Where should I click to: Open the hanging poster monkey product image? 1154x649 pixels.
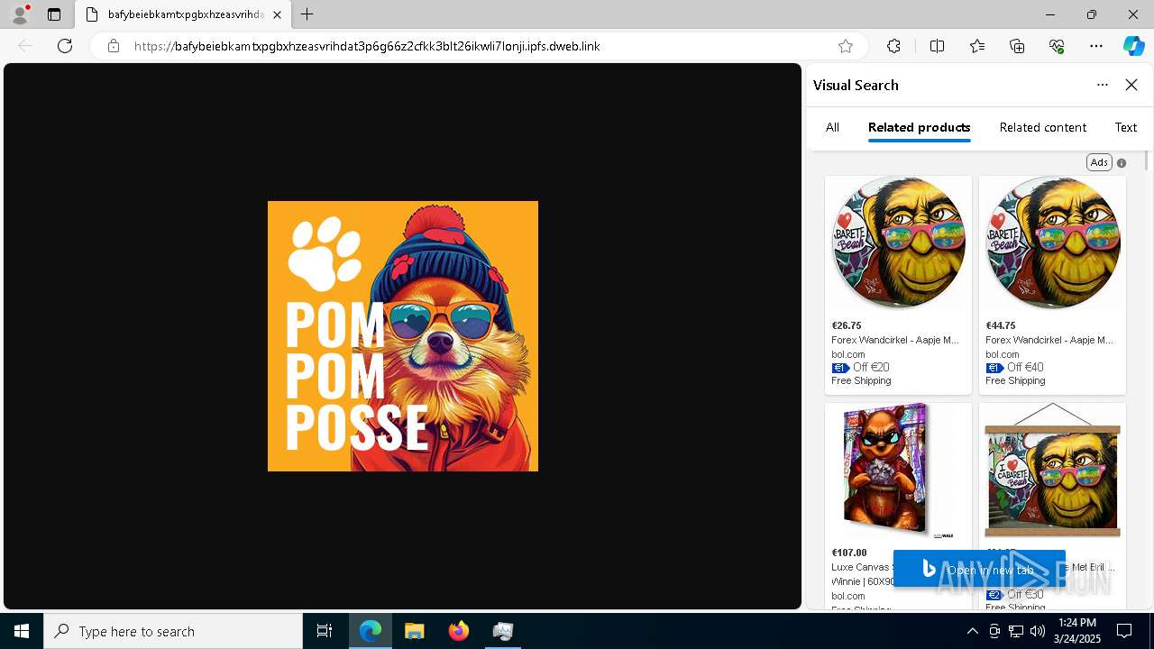1052,471
